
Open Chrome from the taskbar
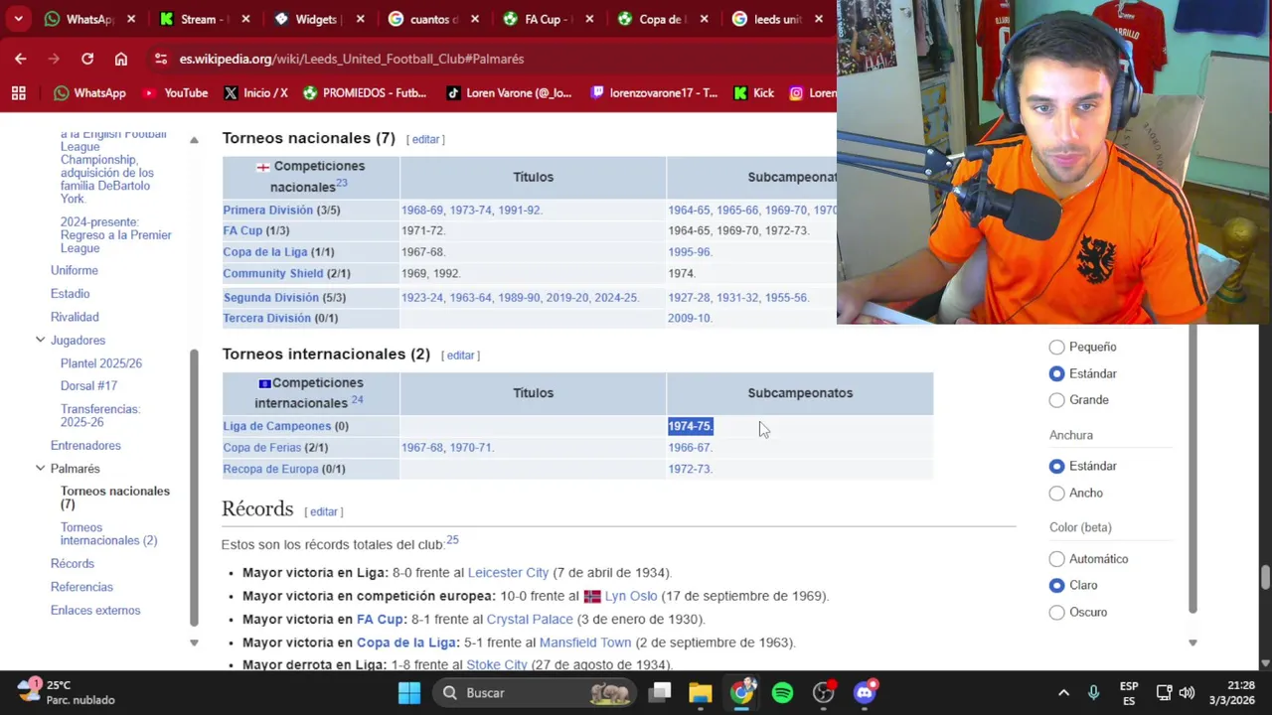pos(742,693)
